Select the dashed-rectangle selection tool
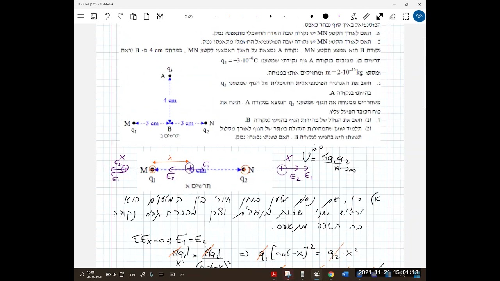The image size is (500, 281). 406,16
